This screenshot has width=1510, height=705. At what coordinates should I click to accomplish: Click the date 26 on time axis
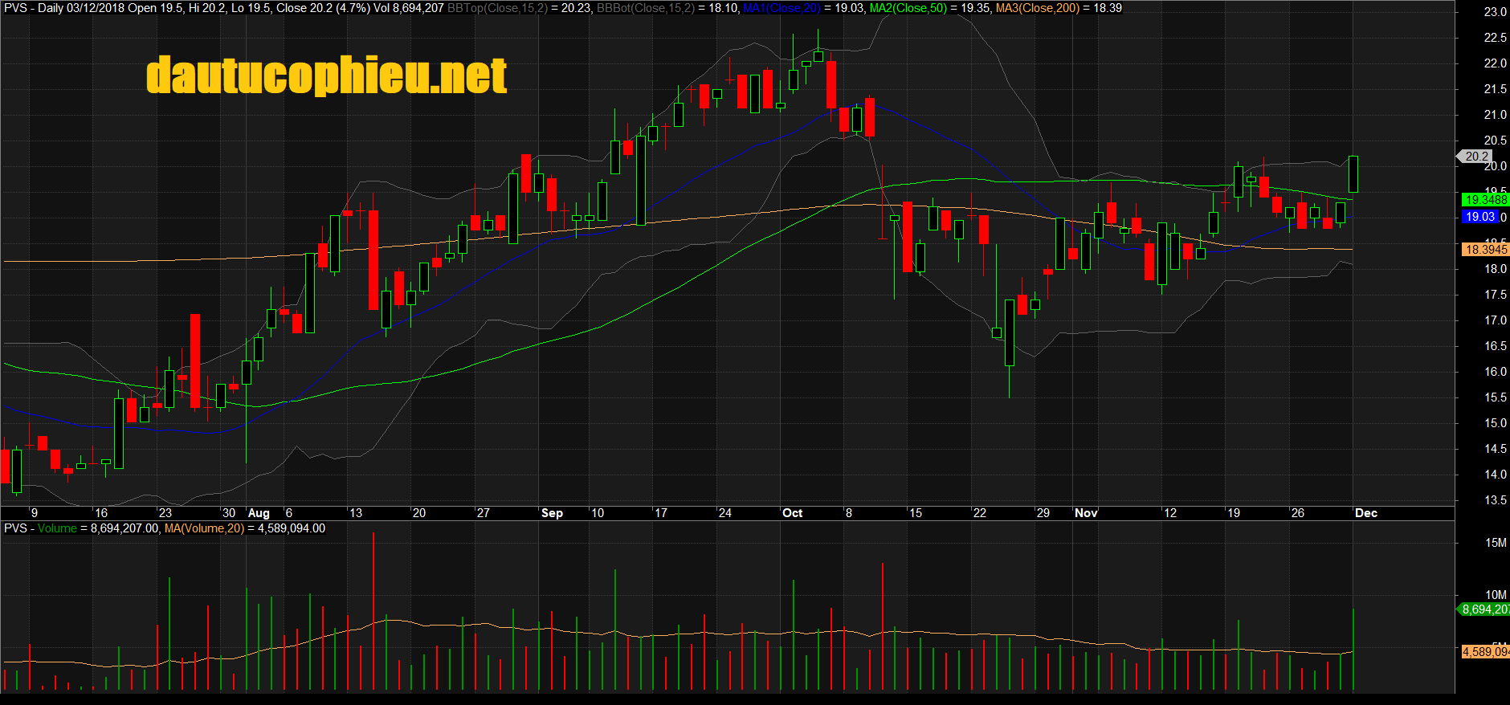tap(1297, 513)
